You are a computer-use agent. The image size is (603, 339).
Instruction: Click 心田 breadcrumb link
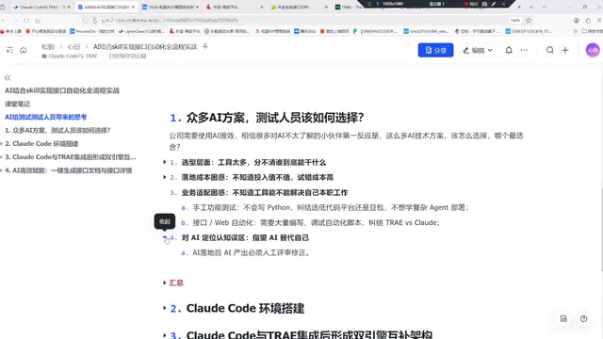[x=73, y=46]
